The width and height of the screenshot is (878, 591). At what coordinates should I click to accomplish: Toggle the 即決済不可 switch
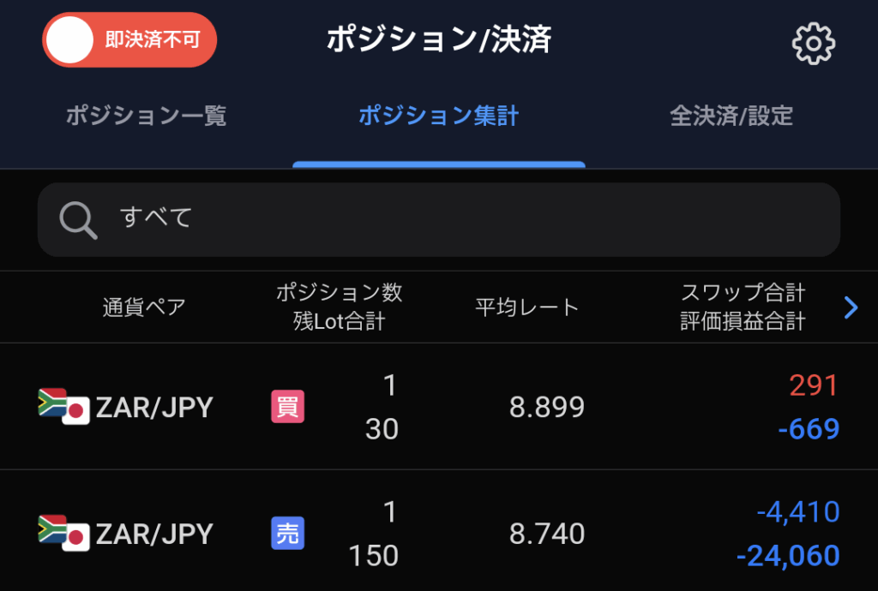click(x=129, y=40)
